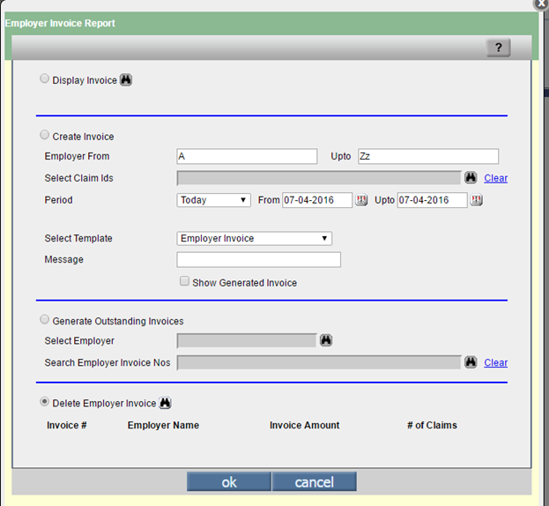Select the Delete Employer Invoice radio button
This screenshot has height=506, width=549.
tap(44, 401)
